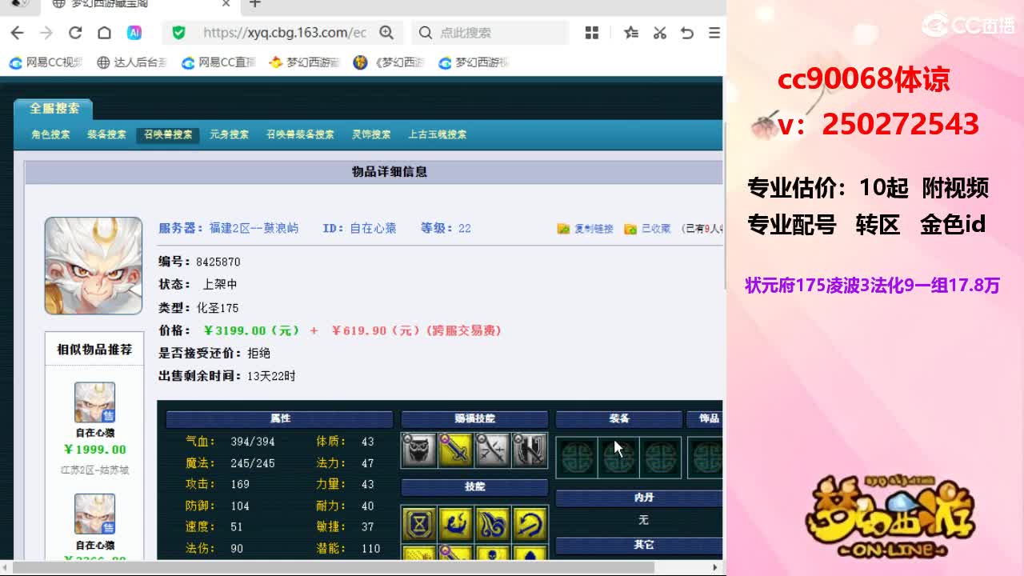Image resolution: width=1024 pixels, height=576 pixels.
Task: Click the 江苏2区-姑苏城 server text
Action: tap(94, 470)
